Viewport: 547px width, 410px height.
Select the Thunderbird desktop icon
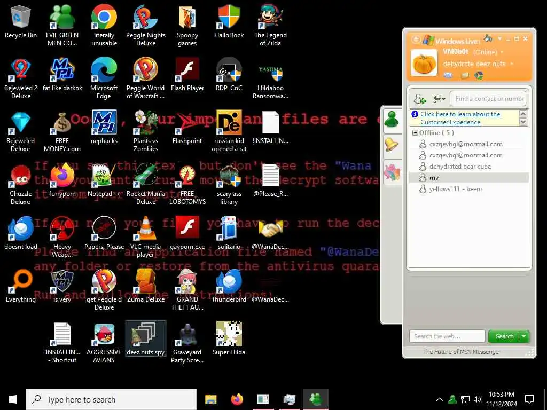point(229,287)
